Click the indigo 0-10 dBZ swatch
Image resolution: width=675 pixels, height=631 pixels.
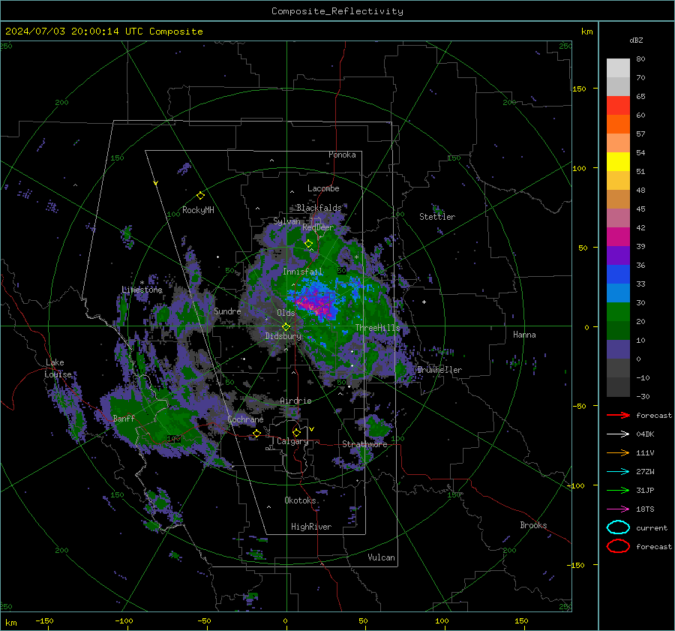[618, 350]
